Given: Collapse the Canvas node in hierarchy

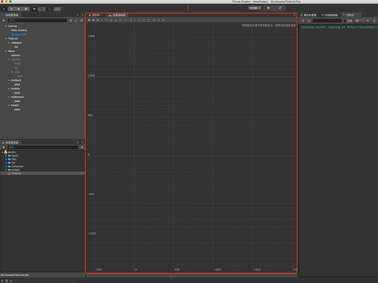Looking at the screenshot, I should tap(6, 26).
